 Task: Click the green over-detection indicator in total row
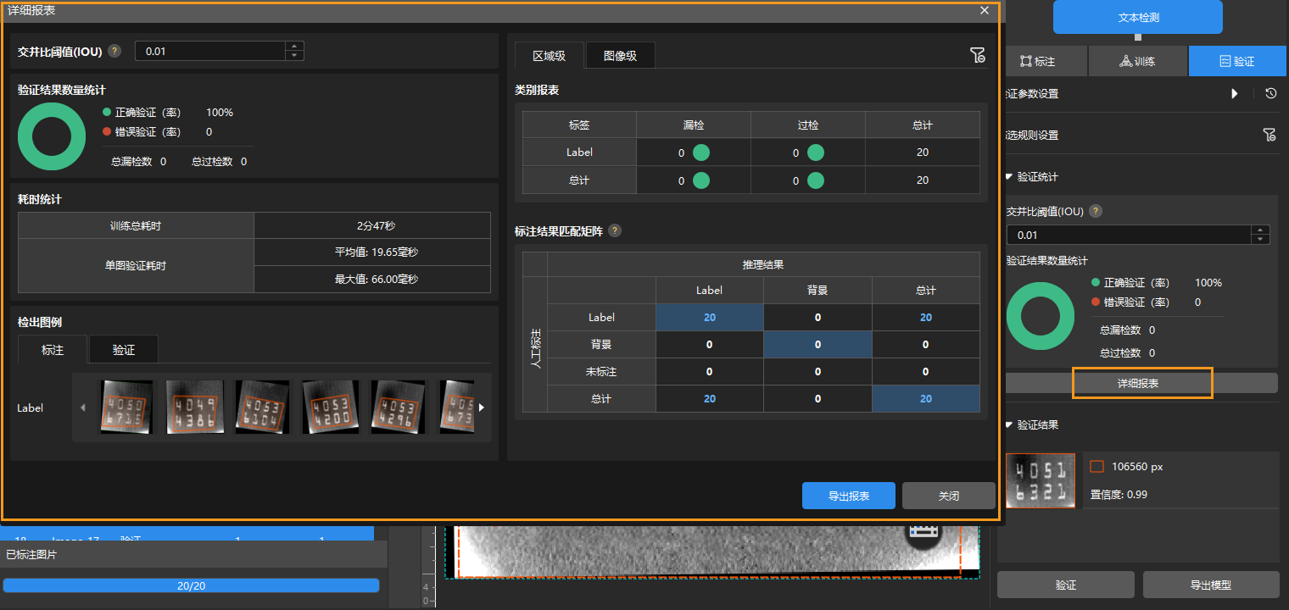[816, 180]
